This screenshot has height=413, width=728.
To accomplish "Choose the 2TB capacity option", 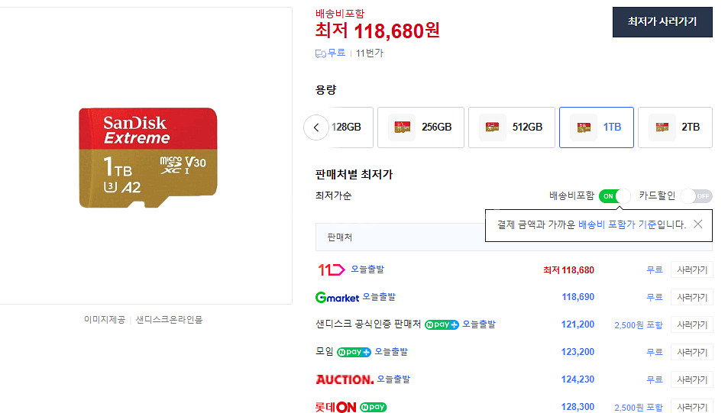I will pyautogui.click(x=675, y=127).
